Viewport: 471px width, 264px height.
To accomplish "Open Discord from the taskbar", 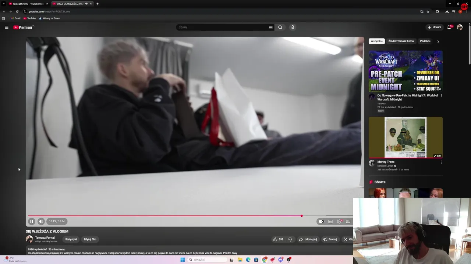I will click(281, 260).
